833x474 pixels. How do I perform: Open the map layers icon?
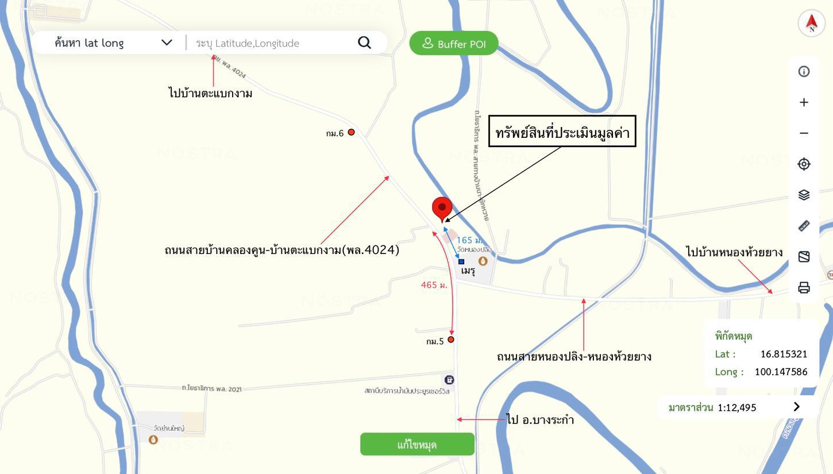804,195
